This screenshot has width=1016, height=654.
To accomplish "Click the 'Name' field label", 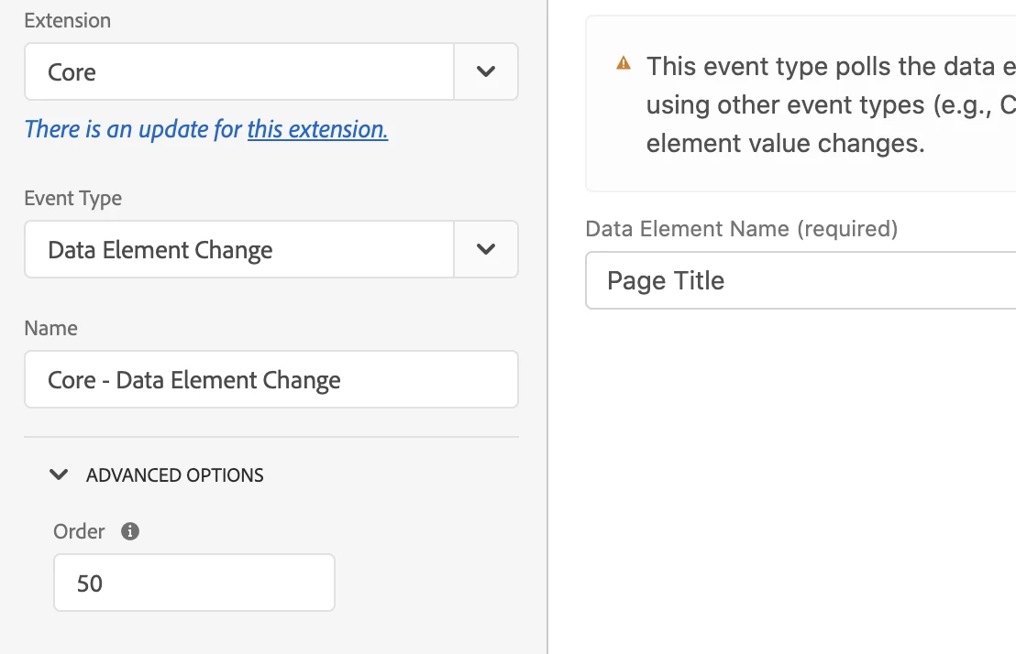I will click(x=50, y=328).
